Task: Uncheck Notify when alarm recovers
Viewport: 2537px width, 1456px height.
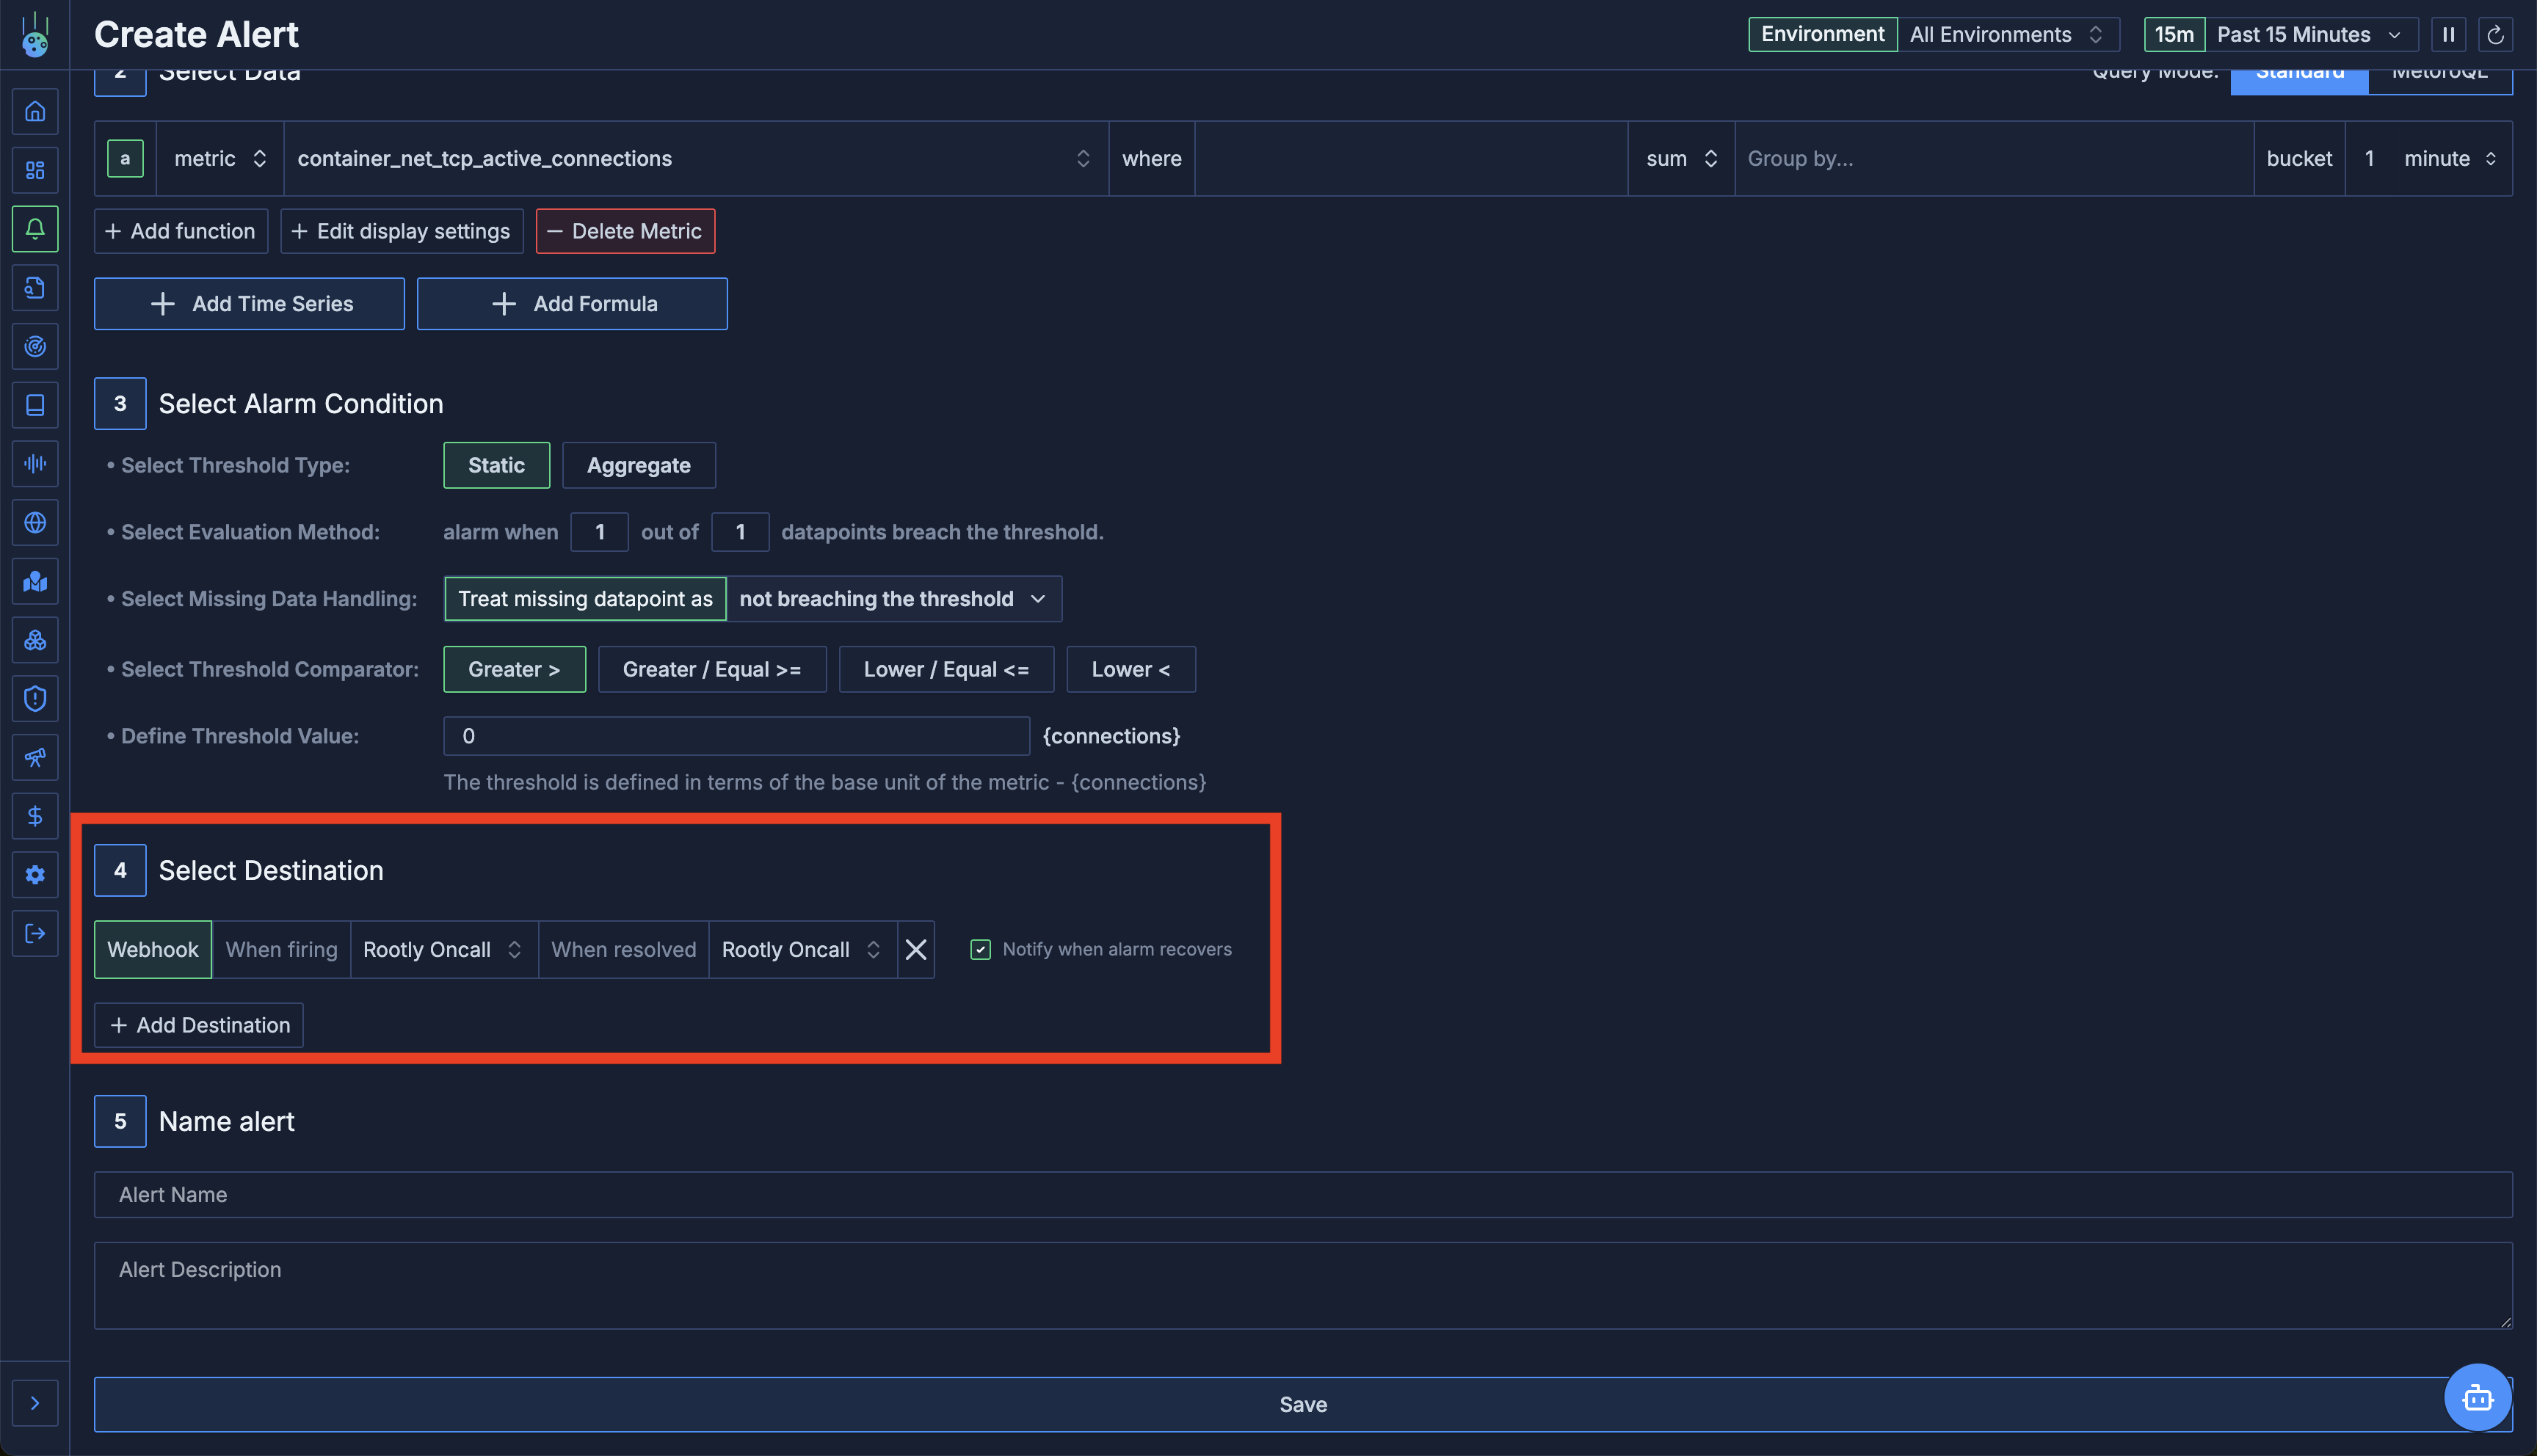Action: point(980,950)
